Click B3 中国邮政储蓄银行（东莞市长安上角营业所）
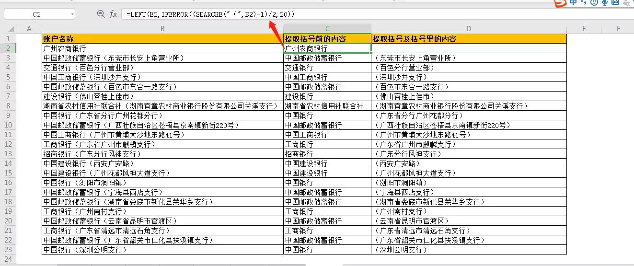Image resolution: width=634 pixels, height=266 pixels. click(162, 58)
